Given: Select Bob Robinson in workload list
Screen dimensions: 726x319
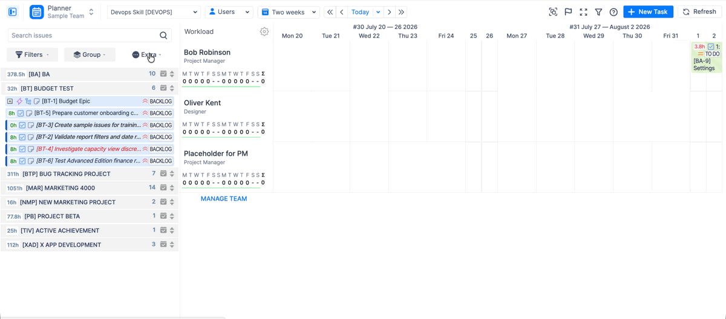Looking at the screenshot, I should (x=207, y=53).
